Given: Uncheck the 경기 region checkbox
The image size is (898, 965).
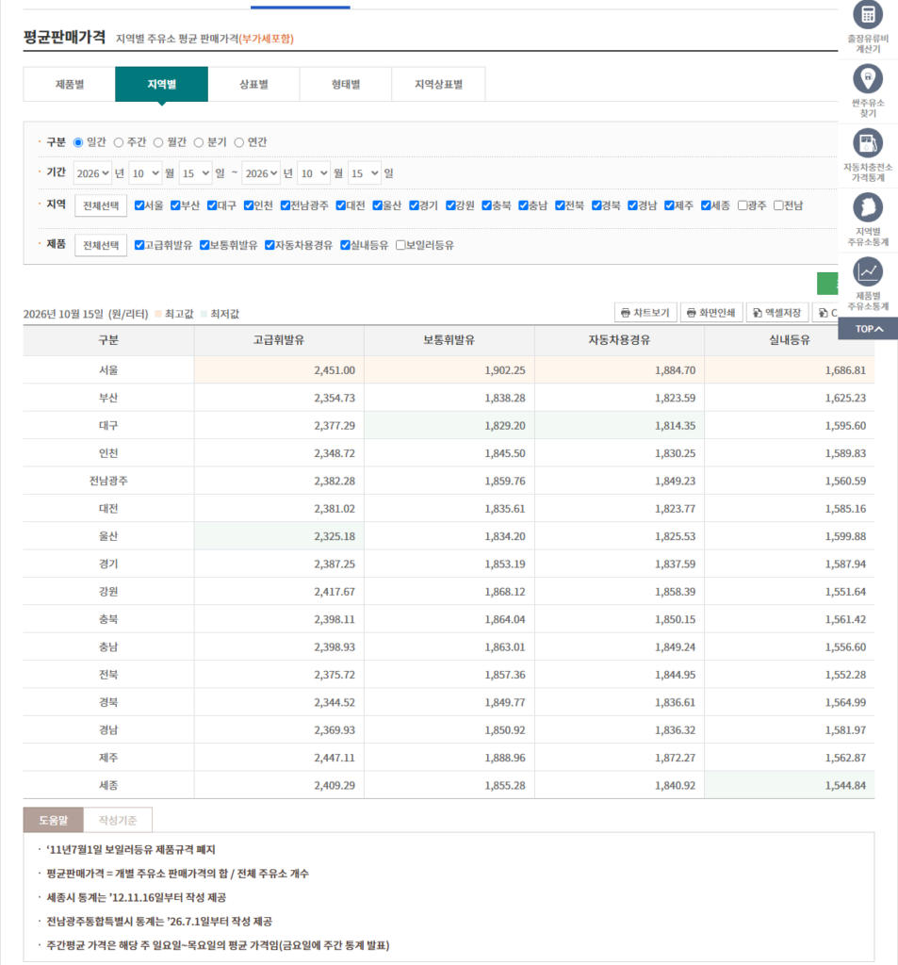Looking at the screenshot, I should coord(414,205).
